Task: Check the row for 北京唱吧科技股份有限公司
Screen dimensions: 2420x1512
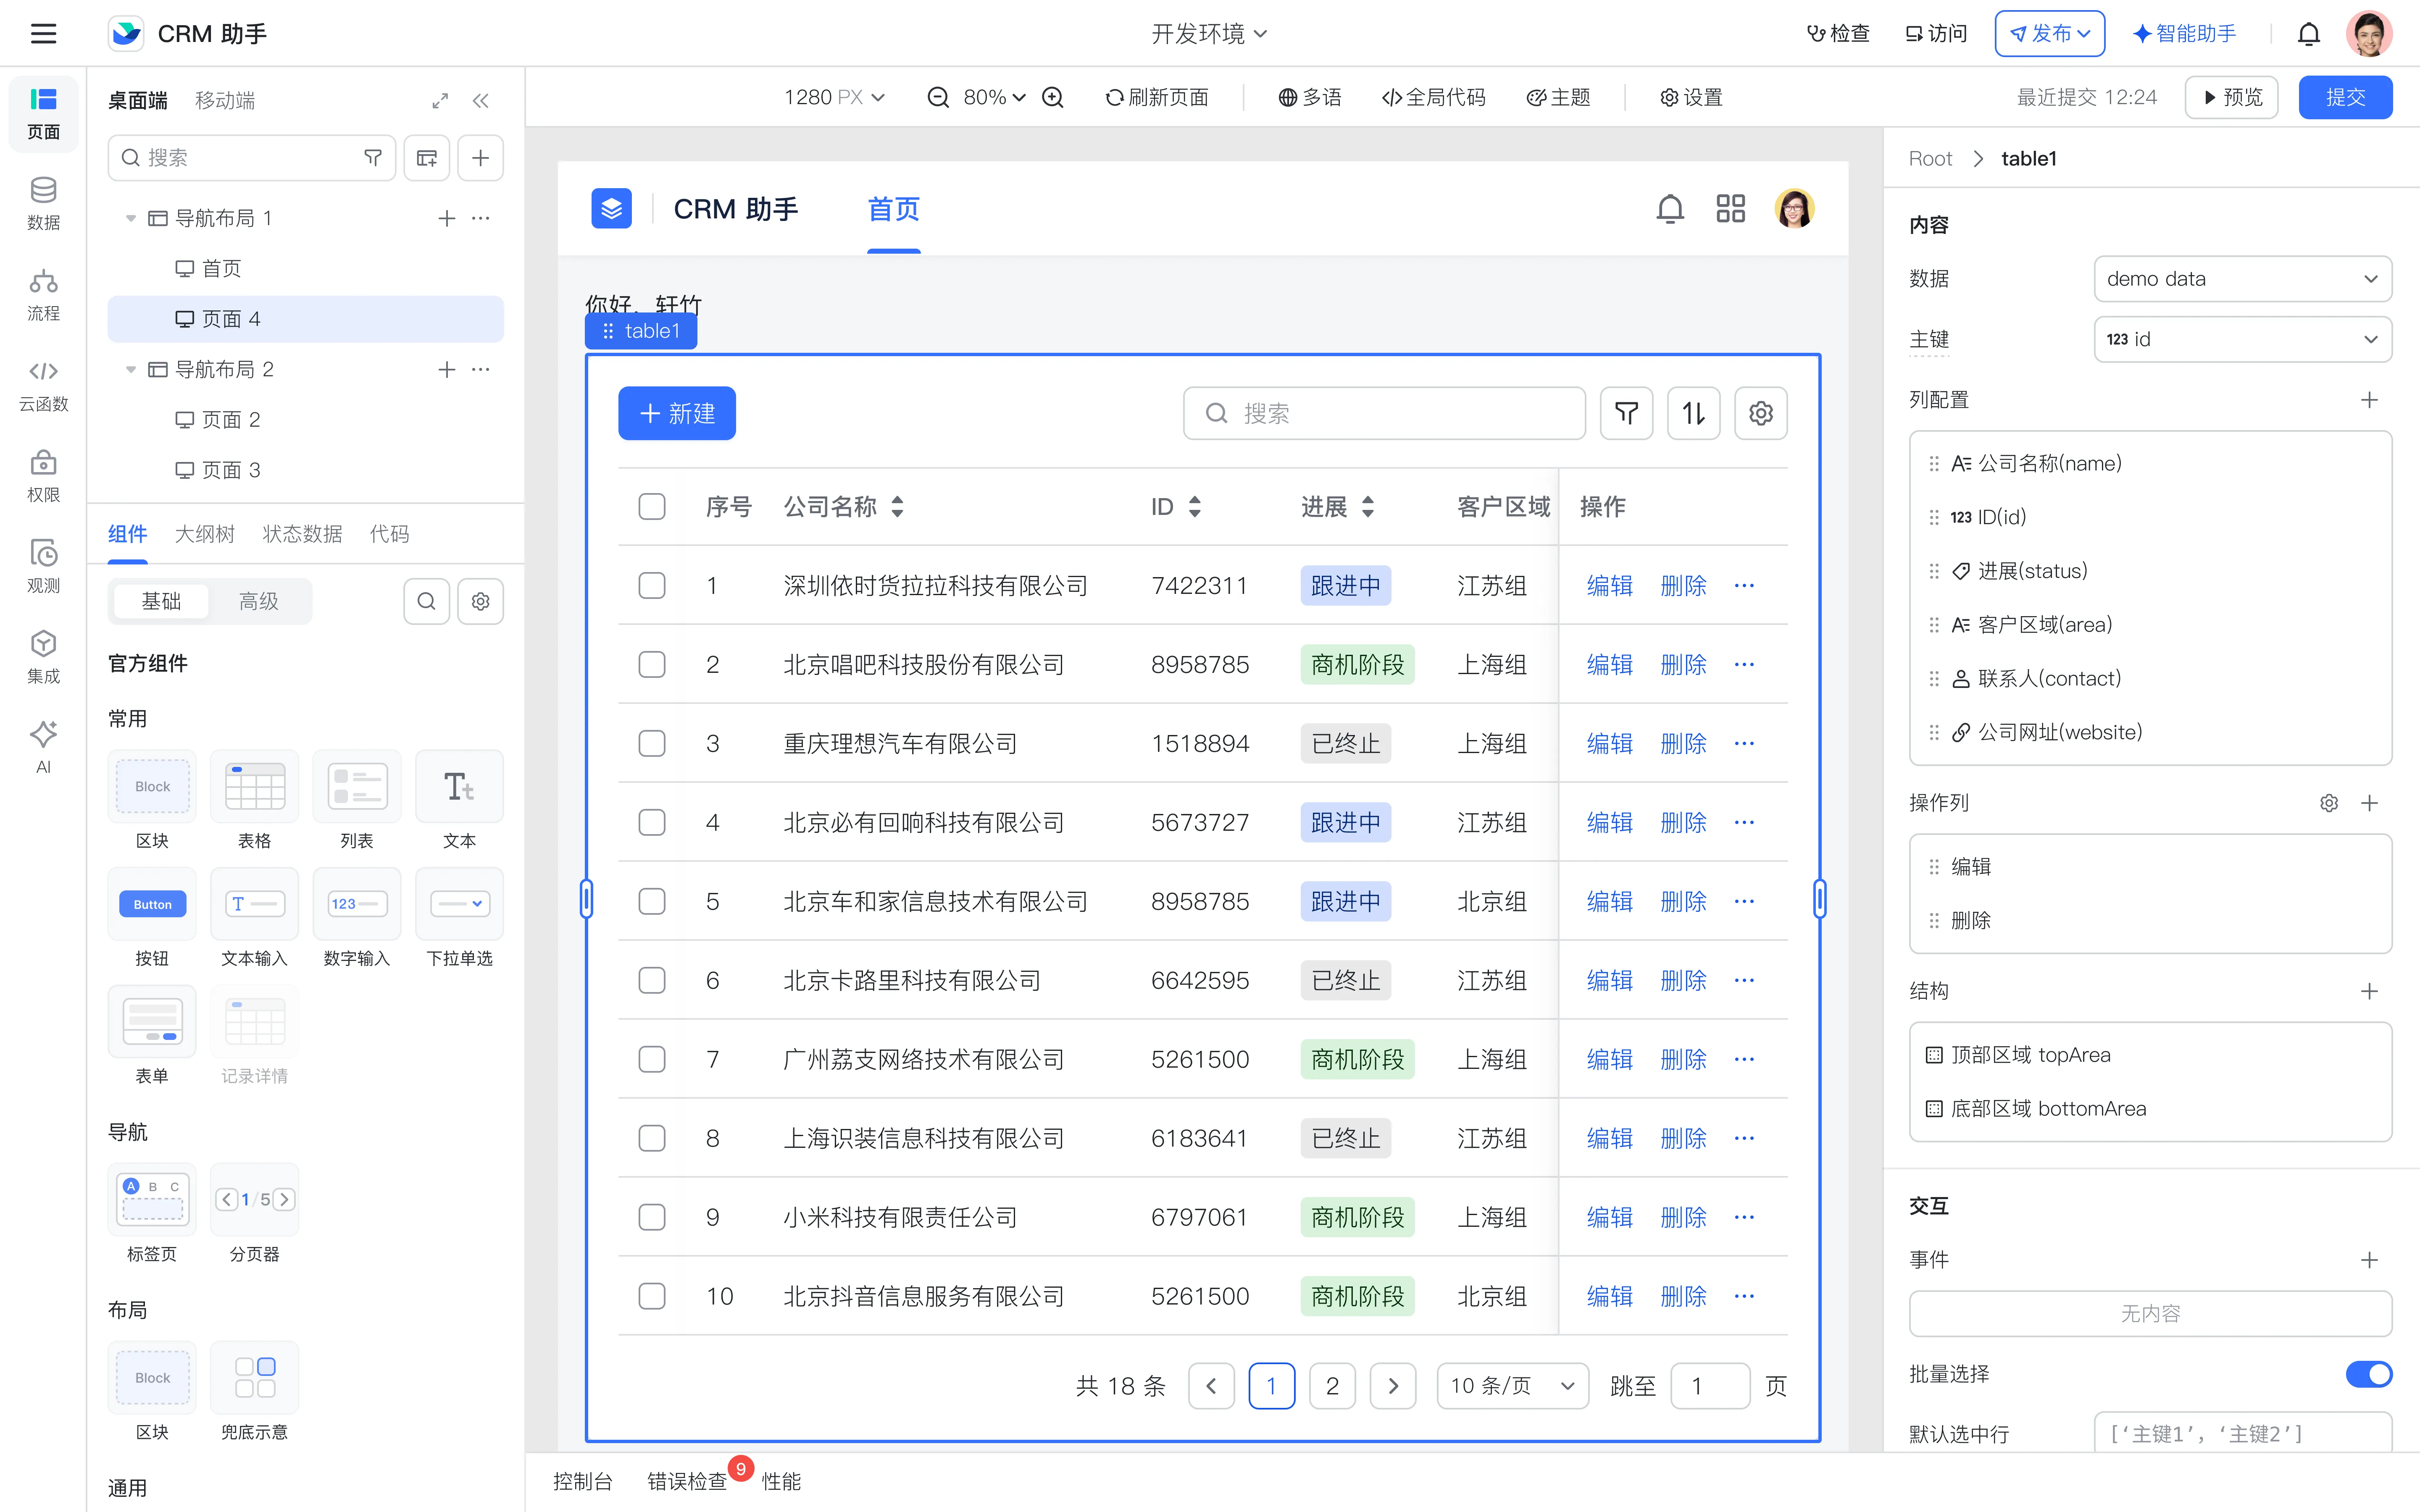Action: pyautogui.click(x=652, y=664)
